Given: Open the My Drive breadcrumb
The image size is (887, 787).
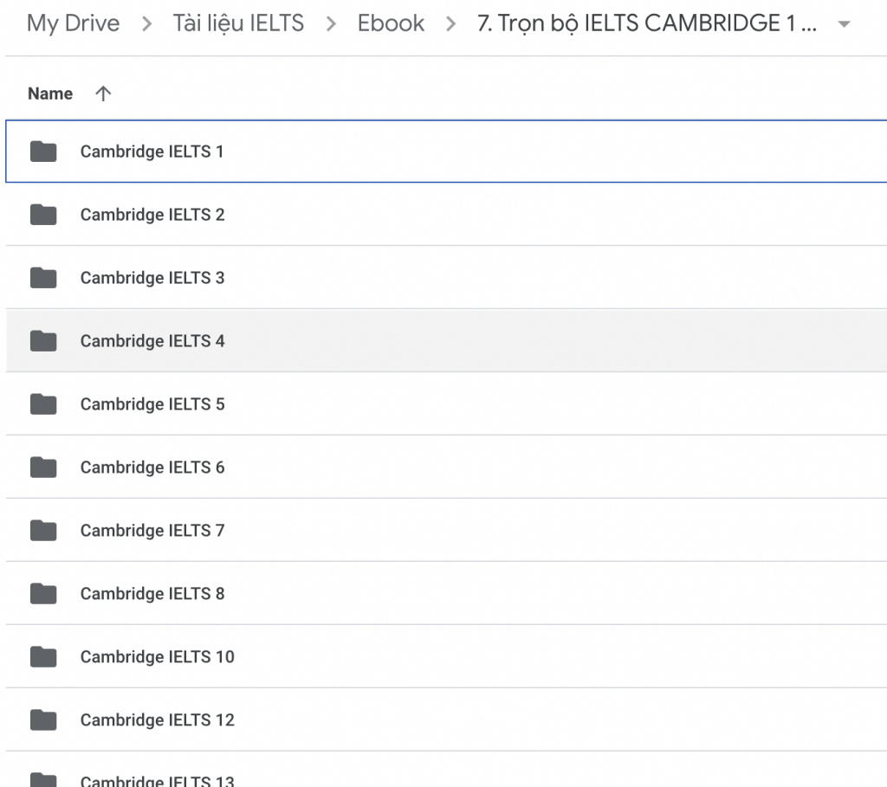Looking at the screenshot, I should 73,23.
